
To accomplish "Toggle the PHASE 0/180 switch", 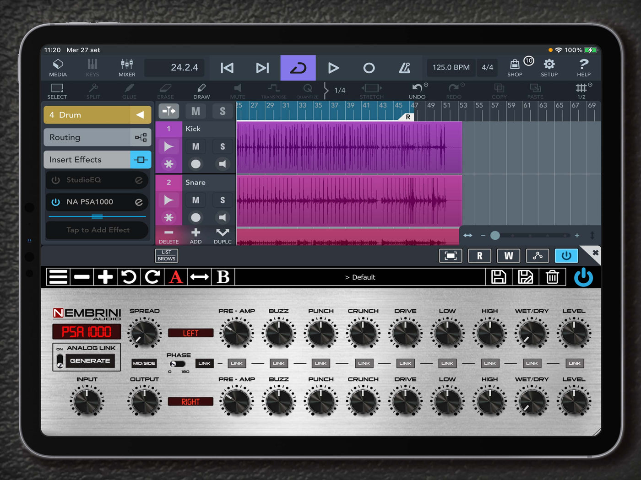I will click(178, 364).
